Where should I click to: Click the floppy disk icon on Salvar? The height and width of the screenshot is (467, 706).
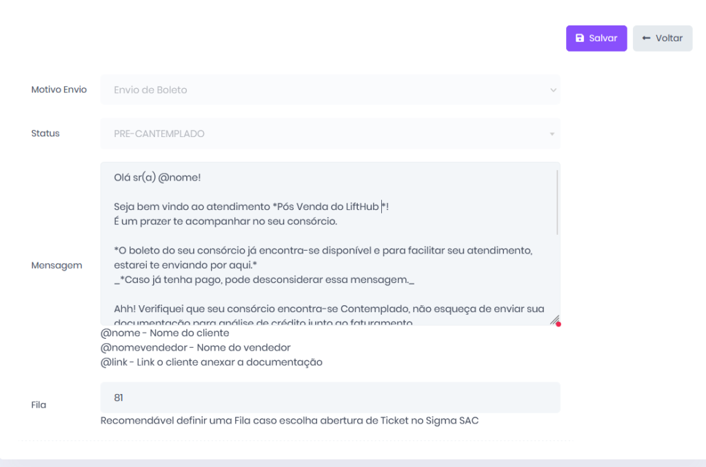pos(580,39)
